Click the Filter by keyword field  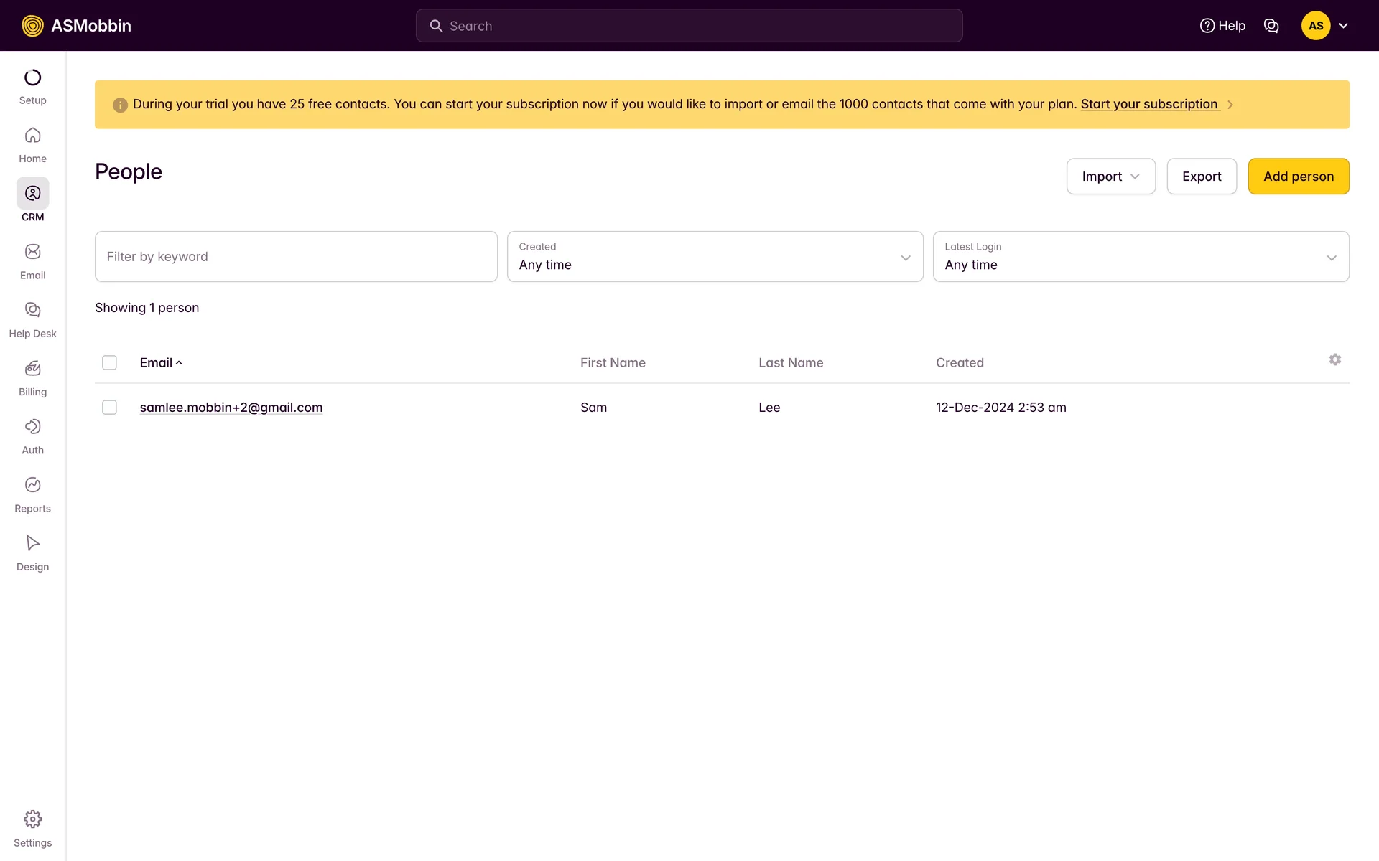pos(296,257)
